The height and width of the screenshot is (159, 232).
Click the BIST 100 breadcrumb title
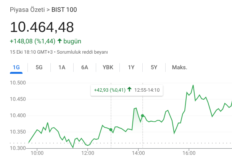(64, 10)
